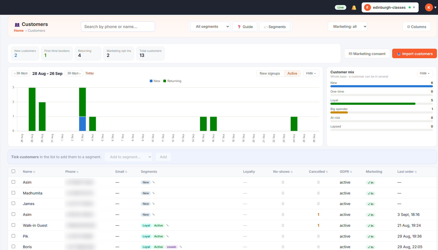Open the All segments dropdown
Screen dimensions: 438x250
(210, 26)
